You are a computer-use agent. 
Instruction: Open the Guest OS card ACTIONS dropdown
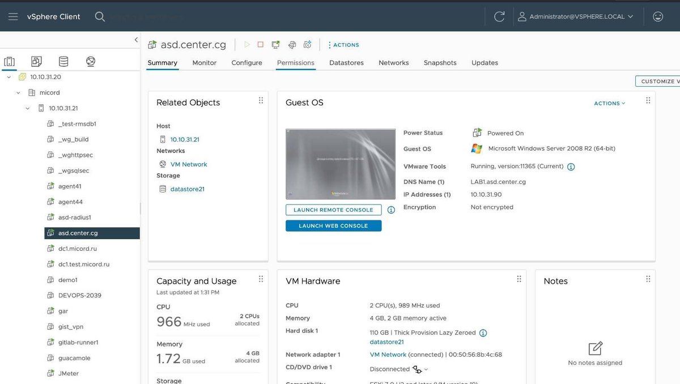pyautogui.click(x=610, y=104)
